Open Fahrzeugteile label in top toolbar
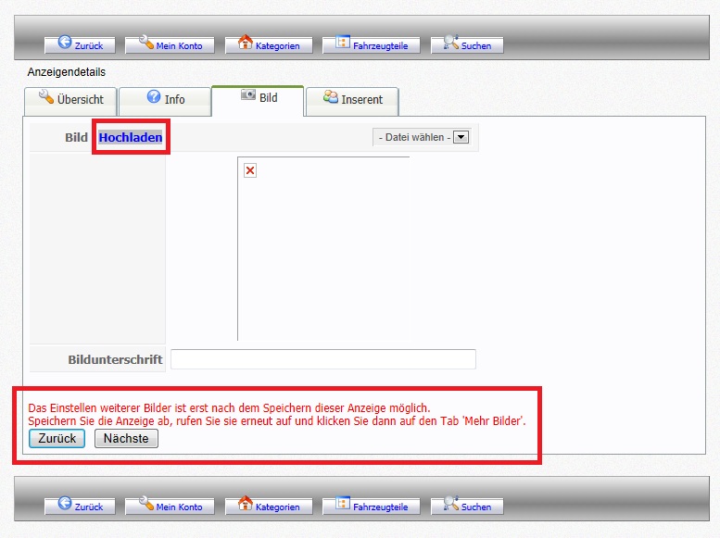 click(x=380, y=46)
